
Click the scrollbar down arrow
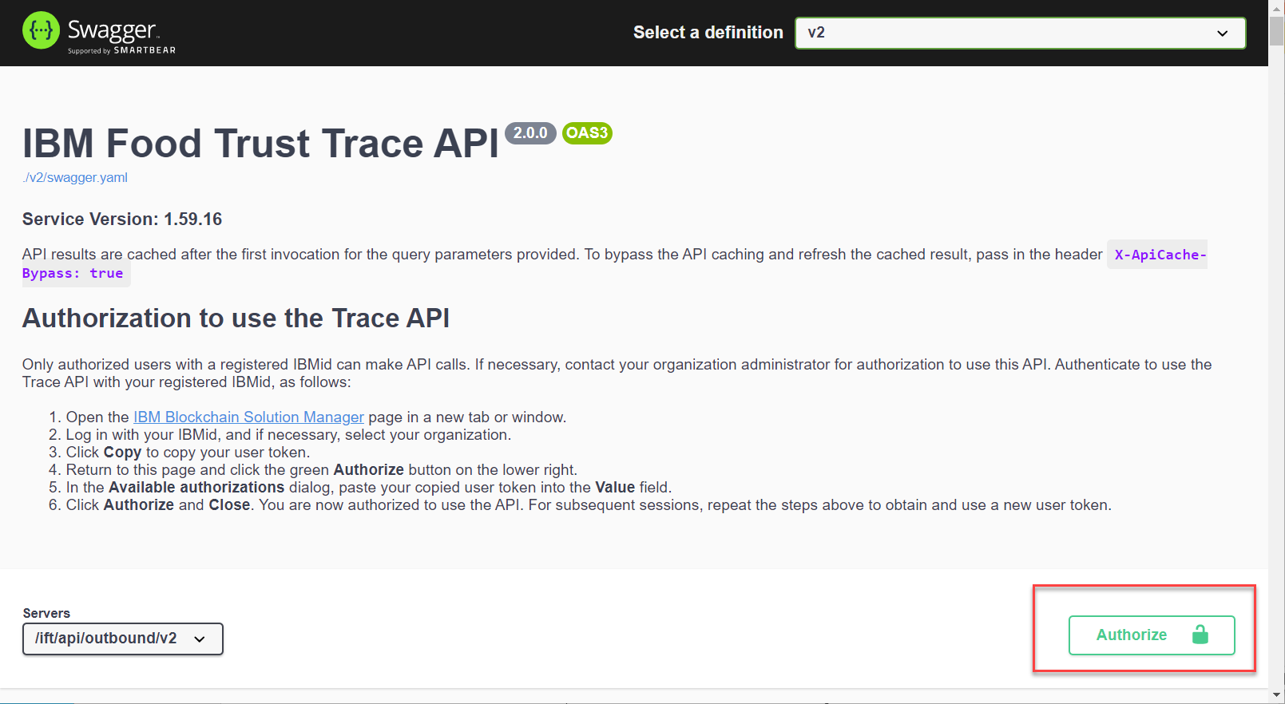click(x=1277, y=696)
